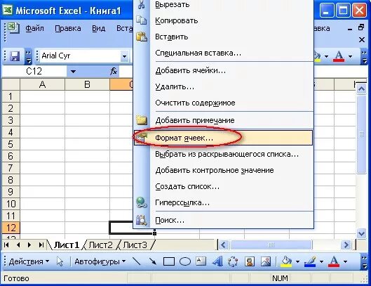This screenshot has height=286, width=371.
Task: Open the Файл menu
Action: point(34,28)
